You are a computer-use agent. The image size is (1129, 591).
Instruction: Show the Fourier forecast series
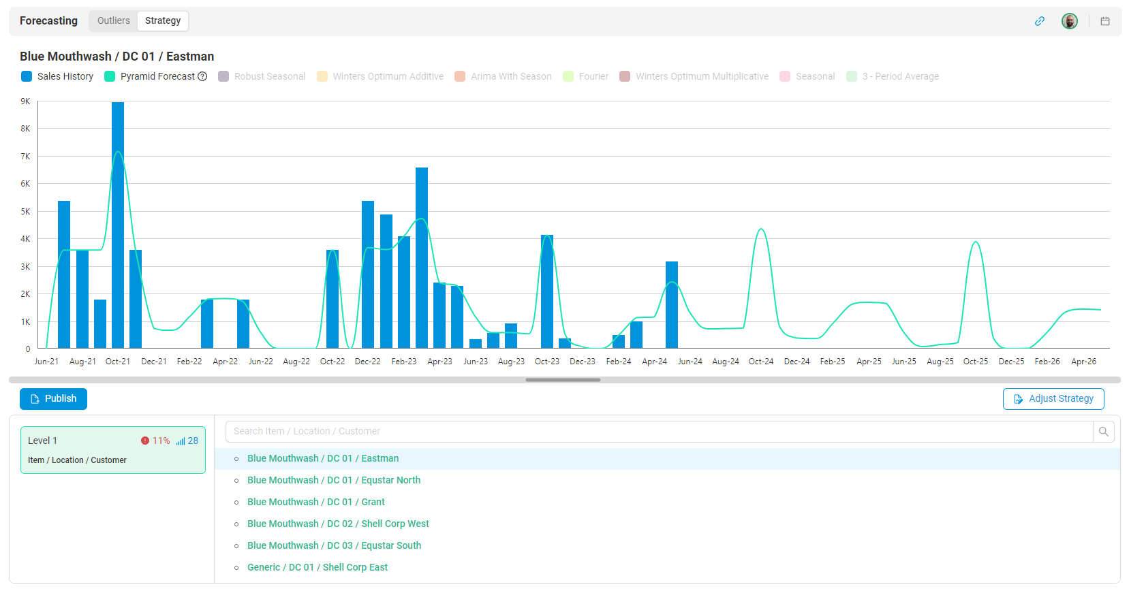pos(586,76)
